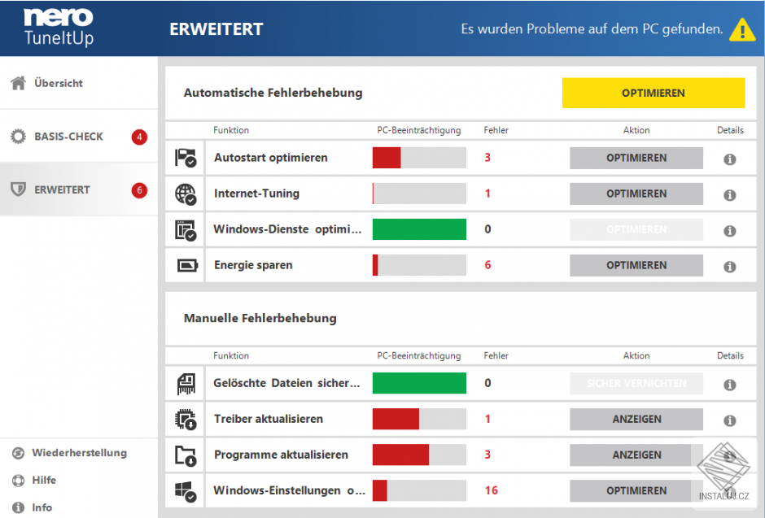765x518 pixels.
Task: Click ANZEIGEN for Programme aktualisieren
Action: click(636, 455)
